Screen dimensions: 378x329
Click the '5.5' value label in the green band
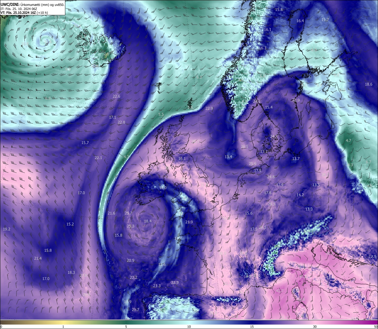[x=161, y=114]
